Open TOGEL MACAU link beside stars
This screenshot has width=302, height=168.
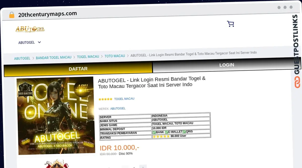tap(124, 99)
